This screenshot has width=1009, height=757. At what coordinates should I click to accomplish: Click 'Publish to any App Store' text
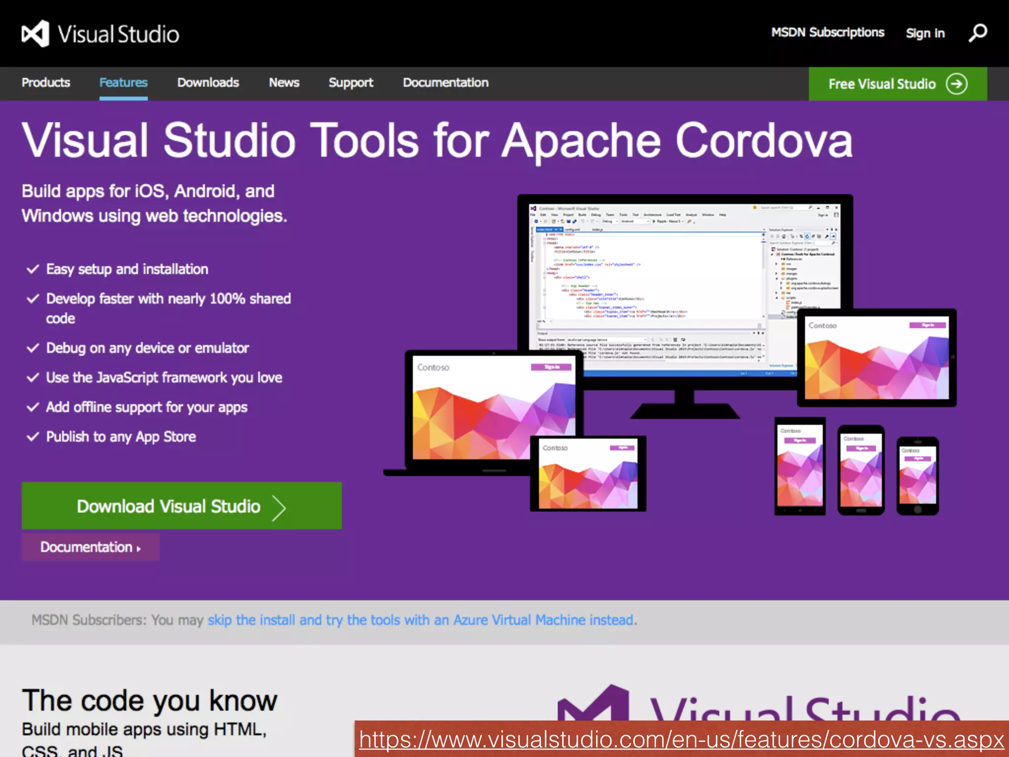click(121, 437)
